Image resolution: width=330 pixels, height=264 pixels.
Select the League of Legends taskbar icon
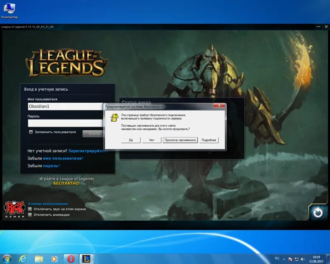(86, 259)
